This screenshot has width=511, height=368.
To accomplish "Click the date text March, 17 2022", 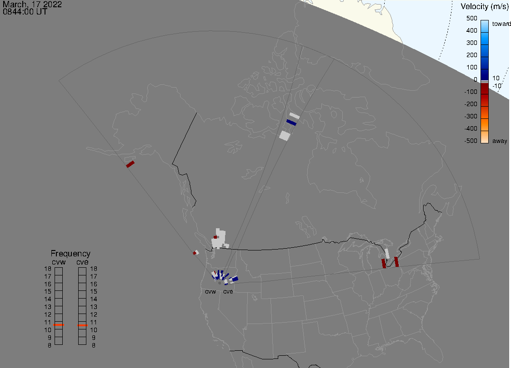I will [32, 4].
